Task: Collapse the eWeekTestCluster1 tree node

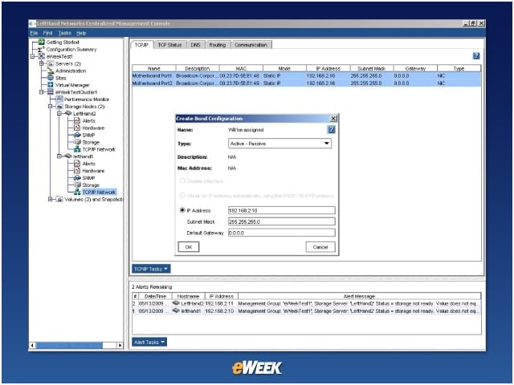Action: [x=41, y=92]
